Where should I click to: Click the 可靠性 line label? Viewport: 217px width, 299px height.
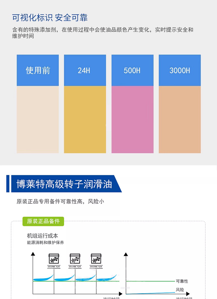(182, 281)
